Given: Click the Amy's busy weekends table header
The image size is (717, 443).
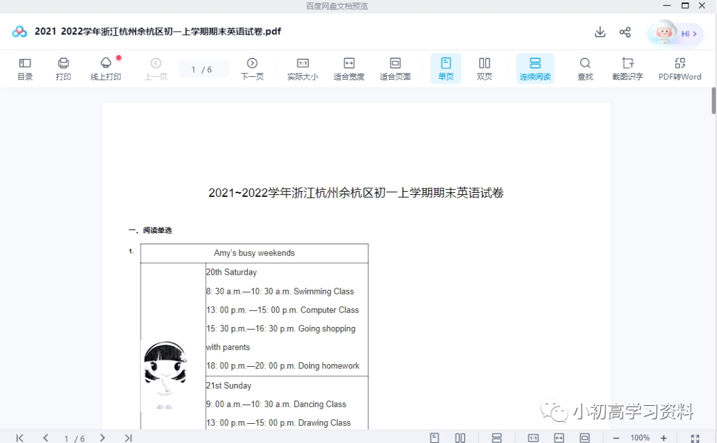Looking at the screenshot, I should [x=254, y=253].
